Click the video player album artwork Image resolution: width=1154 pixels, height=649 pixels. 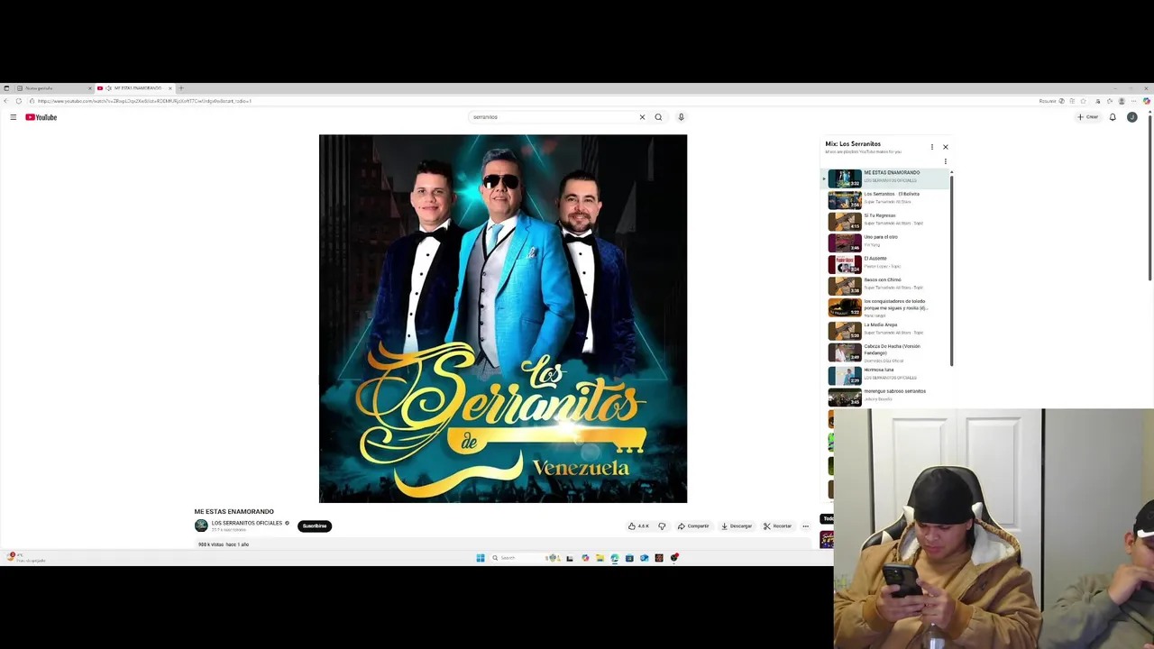[503, 318]
